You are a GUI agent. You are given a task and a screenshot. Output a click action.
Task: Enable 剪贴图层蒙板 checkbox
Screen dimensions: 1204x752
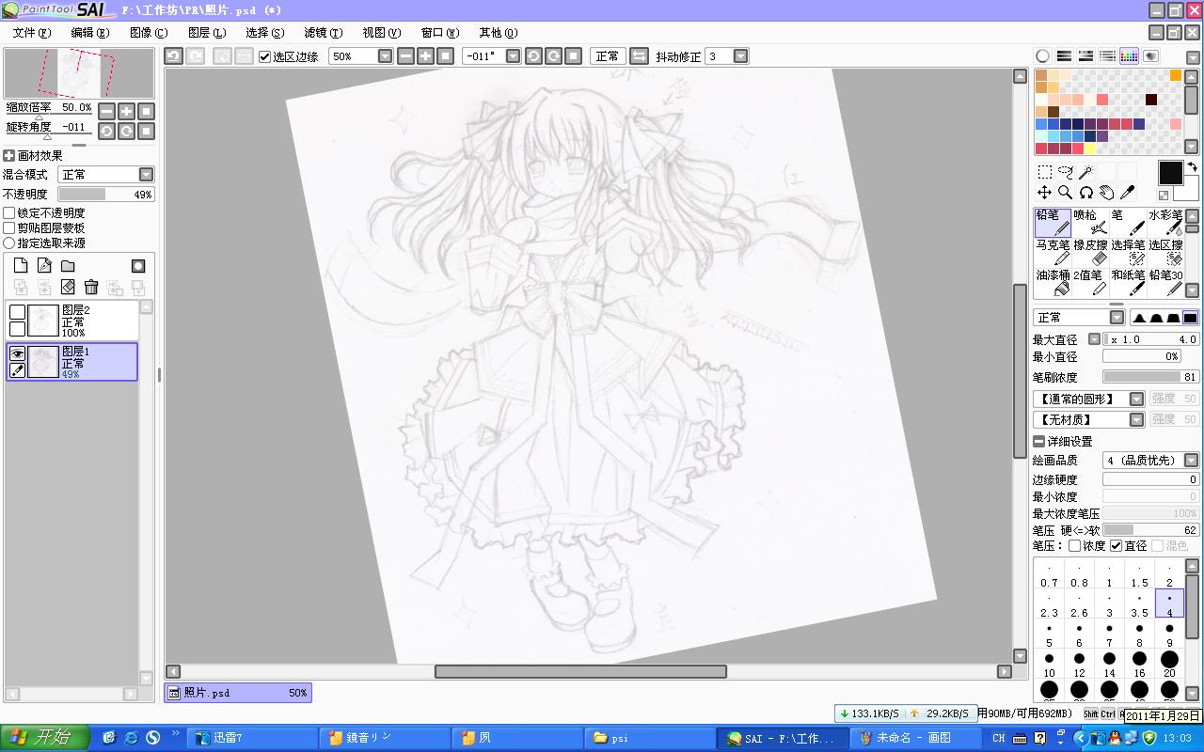click(9, 227)
